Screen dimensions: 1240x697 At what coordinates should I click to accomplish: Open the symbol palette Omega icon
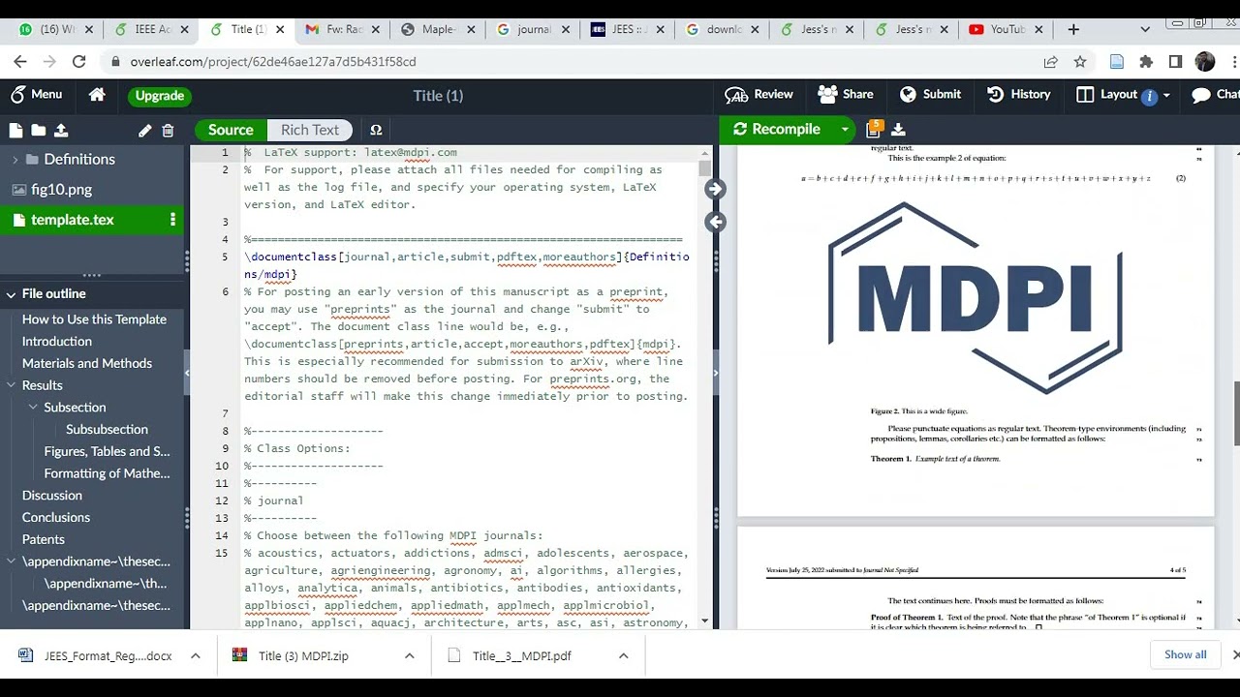tap(376, 130)
